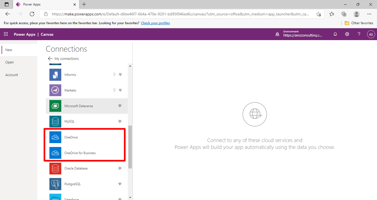The height and width of the screenshot is (200, 377).
Task: Open the Office app launcher waffle icon
Action: click(6, 34)
